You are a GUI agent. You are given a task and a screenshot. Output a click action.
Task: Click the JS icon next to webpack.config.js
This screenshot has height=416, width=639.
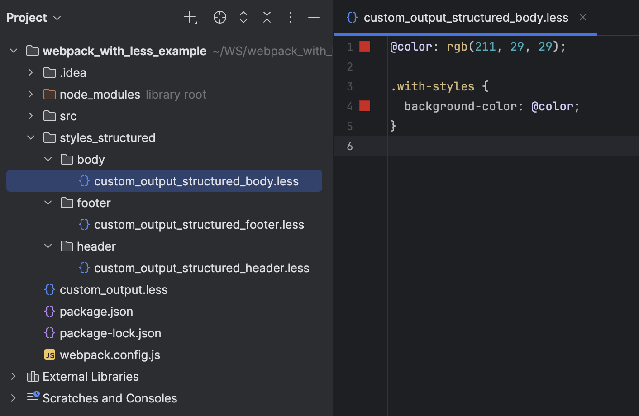[50, 355]
